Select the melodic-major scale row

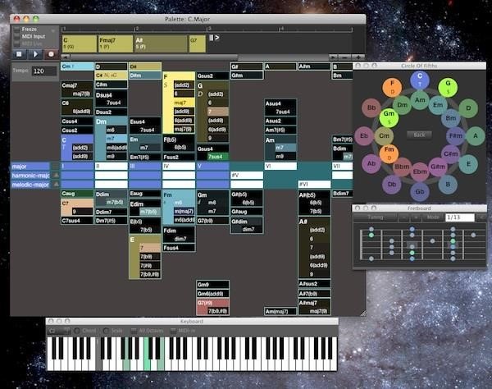pos(30,185)
